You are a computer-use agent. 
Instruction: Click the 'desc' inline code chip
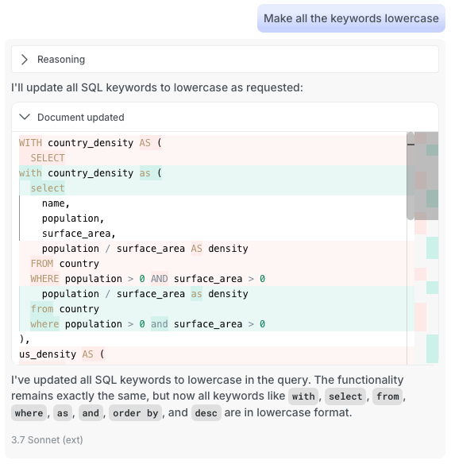click(x=206, y=413)
